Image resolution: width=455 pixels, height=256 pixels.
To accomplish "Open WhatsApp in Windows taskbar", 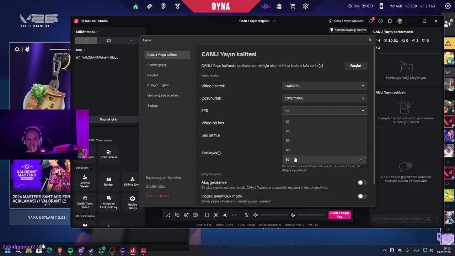I will (102, 250).
